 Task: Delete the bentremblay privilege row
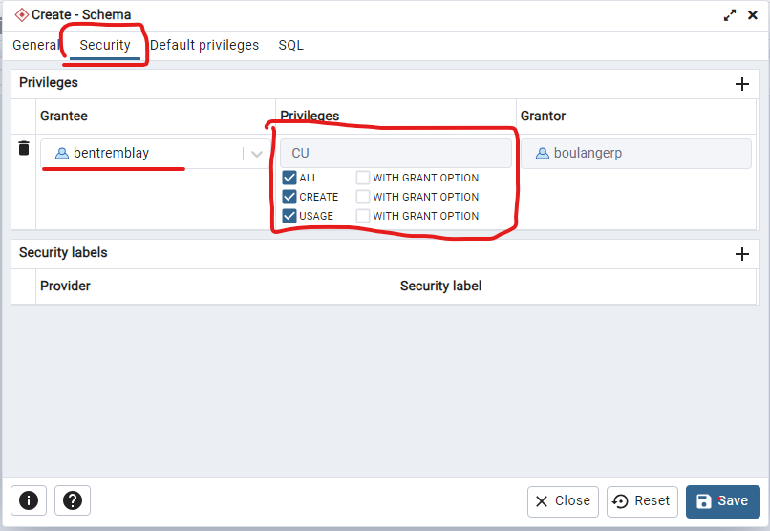pyautogui.click(x=24, y=149)
